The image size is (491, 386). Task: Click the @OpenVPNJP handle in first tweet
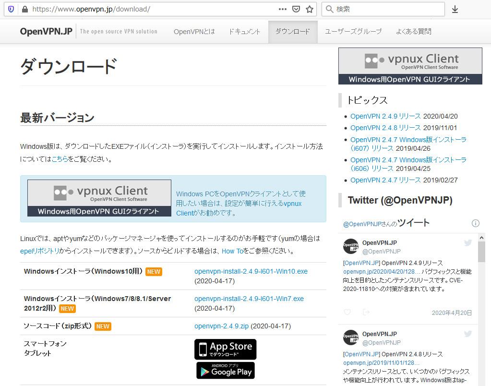[382, 251]
